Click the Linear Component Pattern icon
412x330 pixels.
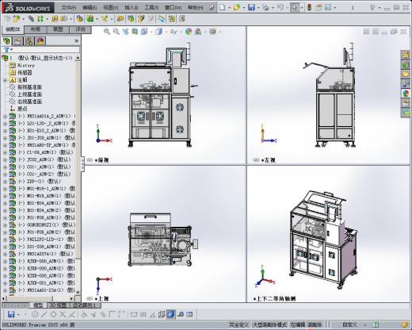[x=40, y=19]
